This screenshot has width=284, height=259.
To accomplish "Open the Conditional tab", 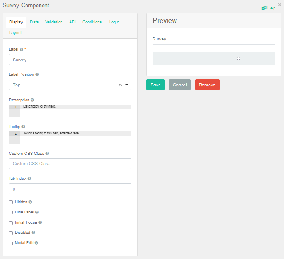I will click(92, 22).
